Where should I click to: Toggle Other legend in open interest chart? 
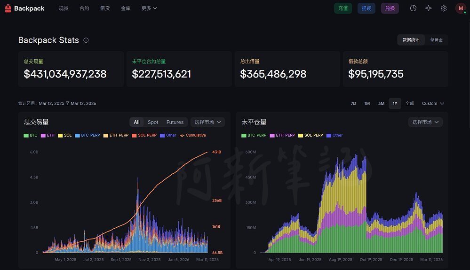tap(335, 135)
